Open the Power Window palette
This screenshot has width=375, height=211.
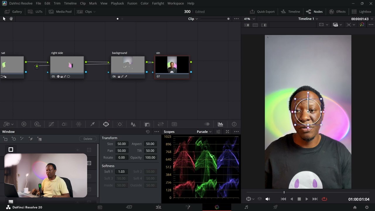click(x=106, y=124)
